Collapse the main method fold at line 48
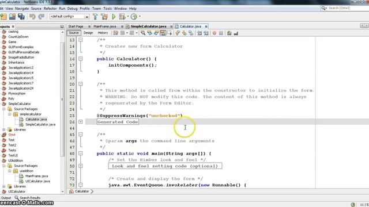 point(81,154)
